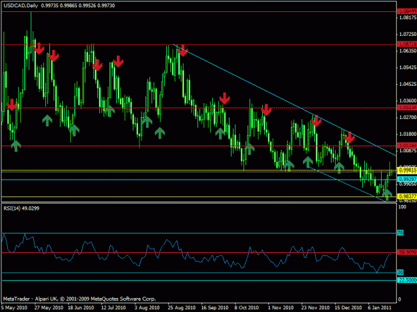417x312 pixels.
Task: Select the yellow 0.98377 price label
Action: click(407, 196)
